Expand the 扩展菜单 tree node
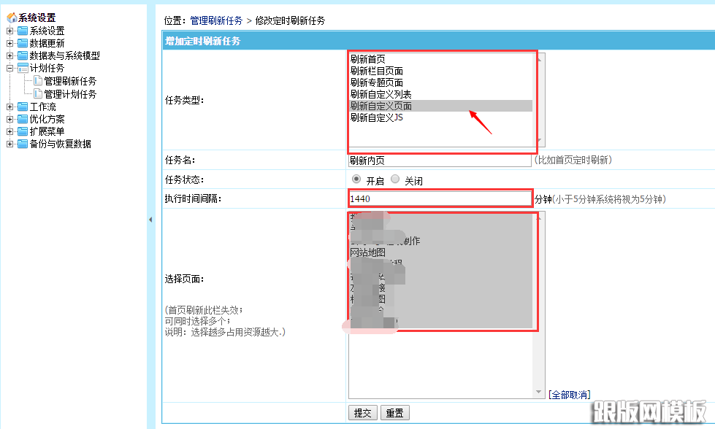This screenshot has width=715, height=429. [x=9, y=131]
